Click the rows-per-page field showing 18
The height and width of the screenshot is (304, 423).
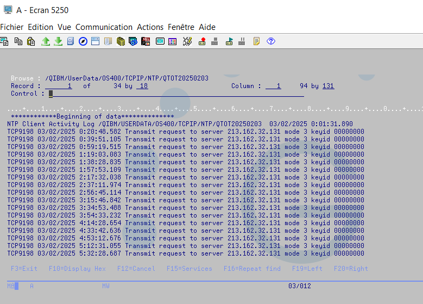[142, 86]
